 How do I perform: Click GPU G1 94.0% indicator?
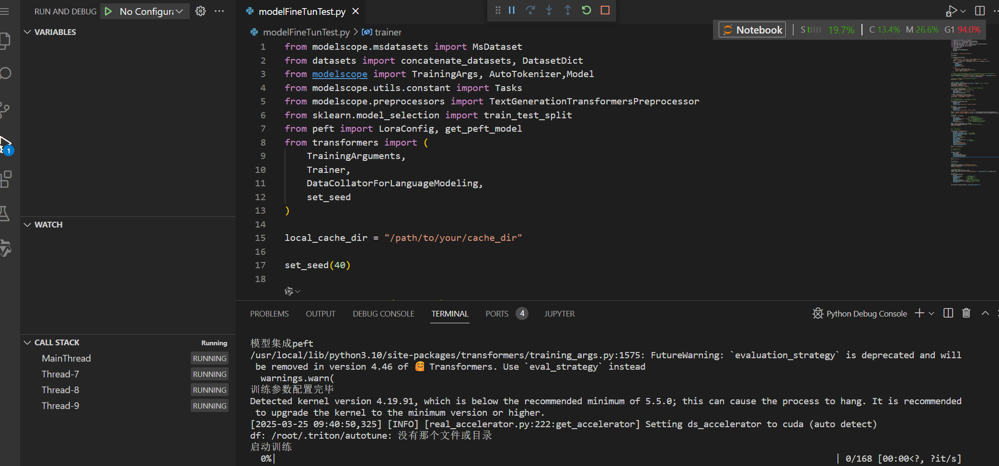962,30
